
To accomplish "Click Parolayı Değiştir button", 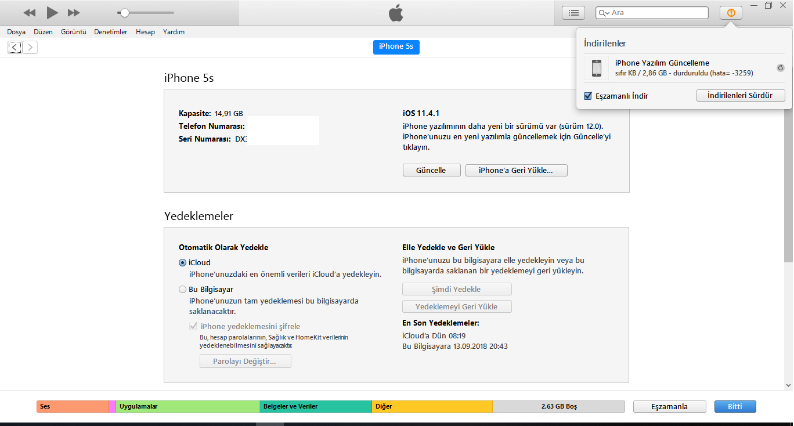I will pos(245,362).
